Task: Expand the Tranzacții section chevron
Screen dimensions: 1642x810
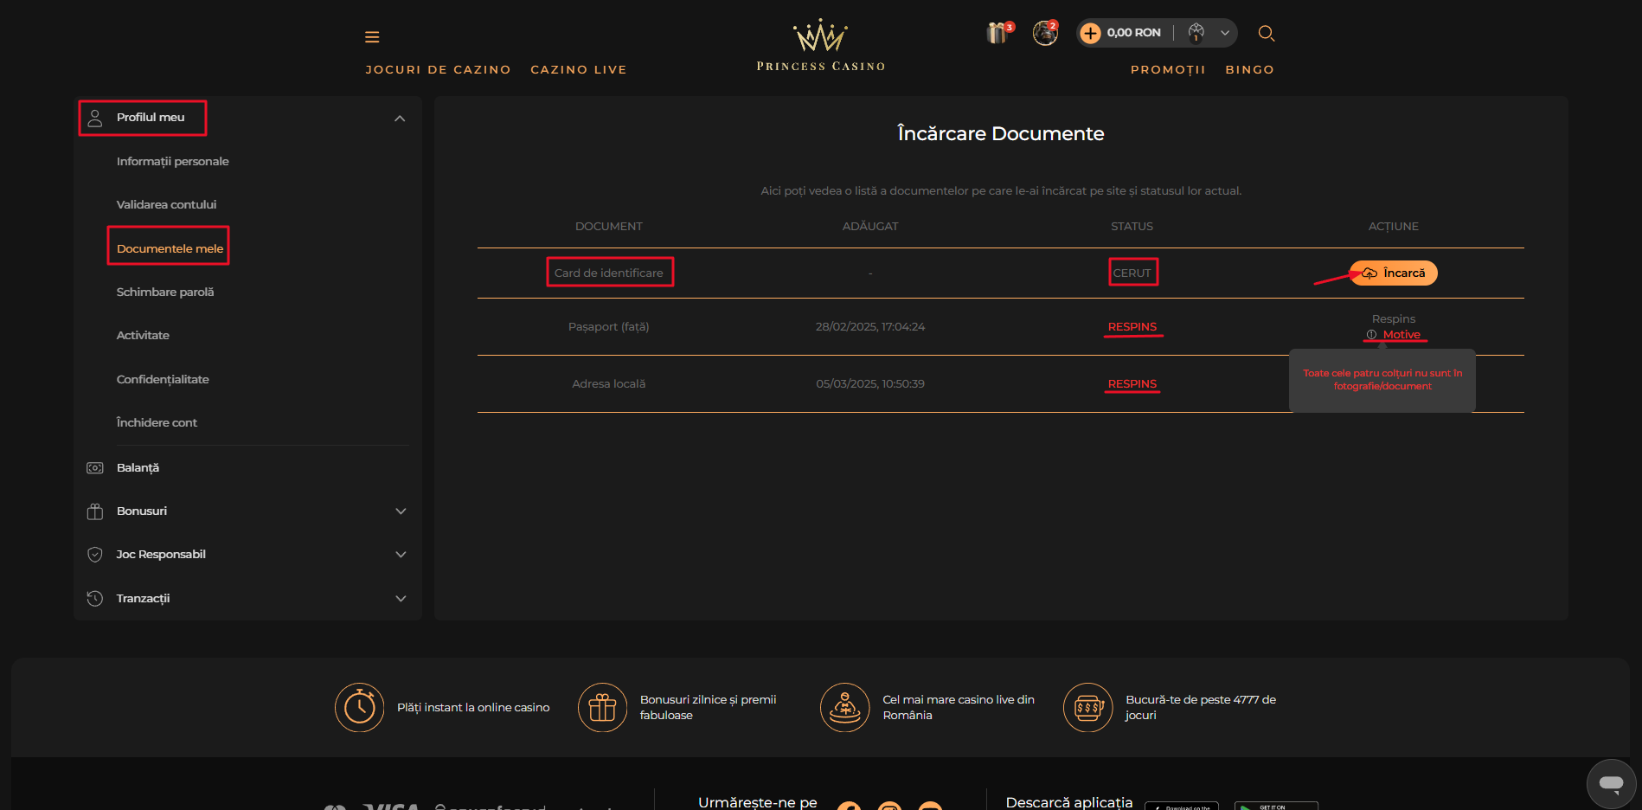Action: [x=401, y=599]
